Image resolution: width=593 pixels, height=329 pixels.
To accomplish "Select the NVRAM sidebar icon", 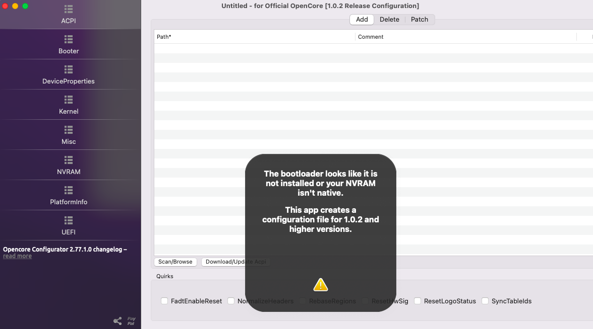I will 69,160.
